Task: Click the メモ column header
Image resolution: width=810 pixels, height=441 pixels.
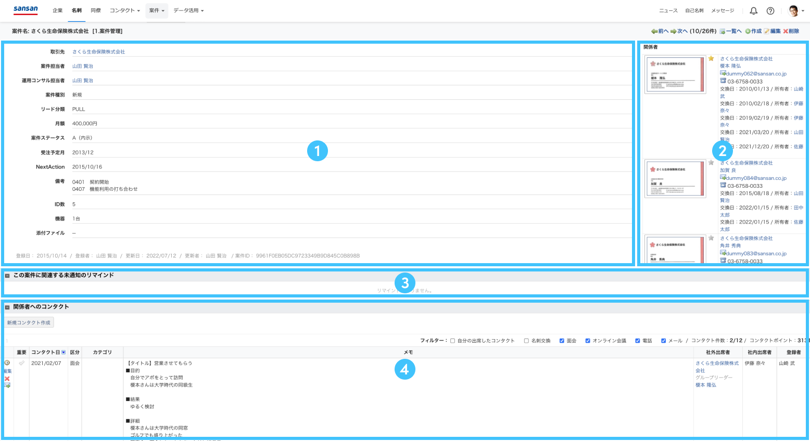Action: coord(408,353)
